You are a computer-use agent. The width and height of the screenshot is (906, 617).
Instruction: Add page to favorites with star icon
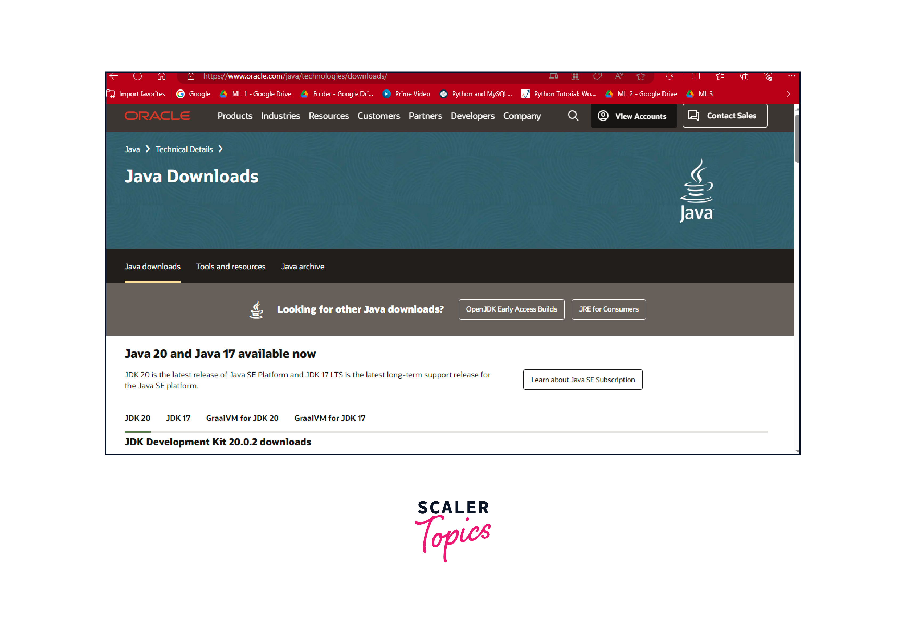pos(640,76)
